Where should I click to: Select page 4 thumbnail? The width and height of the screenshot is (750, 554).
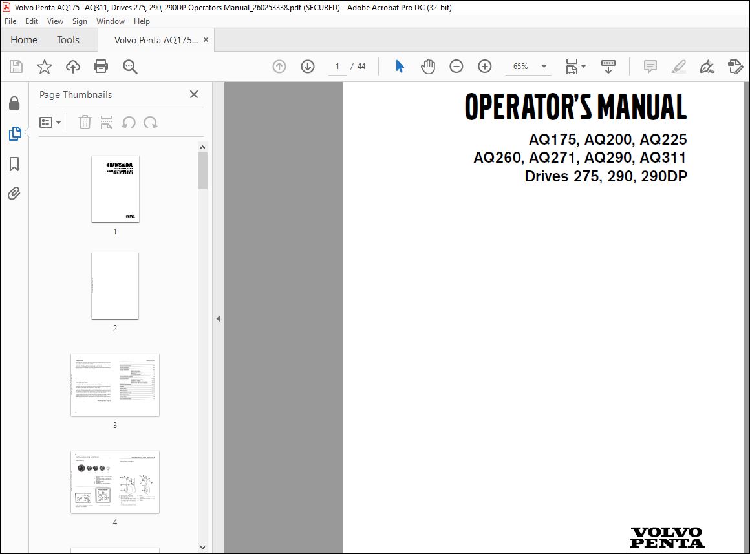(115, 482)
